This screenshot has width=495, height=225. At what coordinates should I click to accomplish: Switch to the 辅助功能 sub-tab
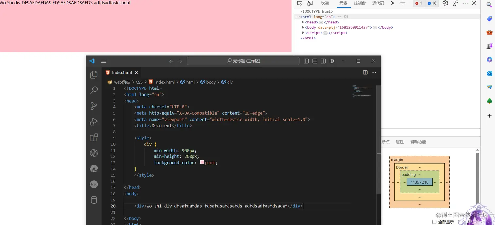(x=418, y=142)
